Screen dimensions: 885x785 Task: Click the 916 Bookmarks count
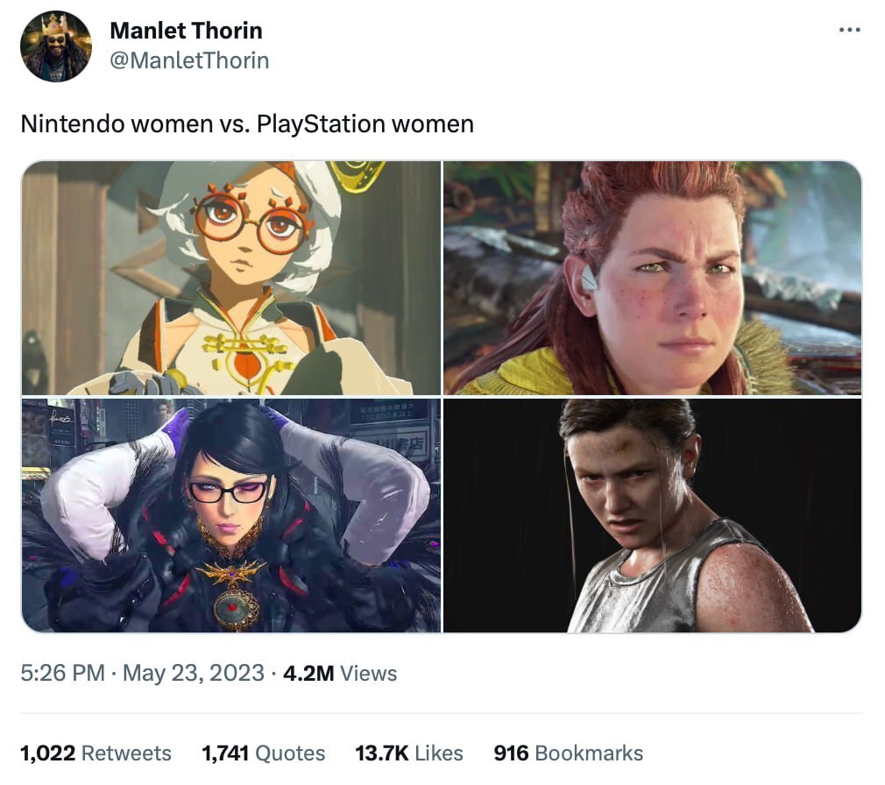568,753
